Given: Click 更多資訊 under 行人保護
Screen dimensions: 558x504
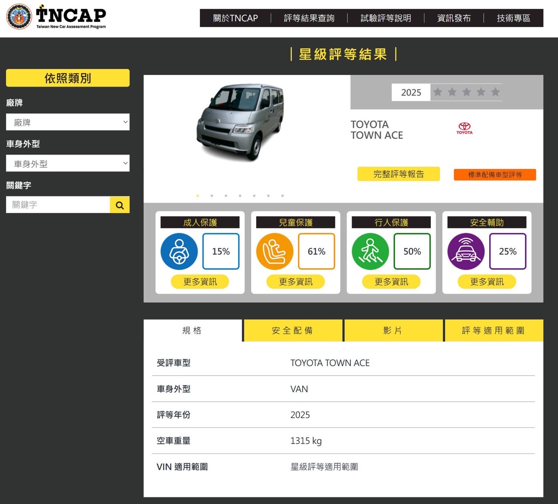Looking at the screenshot, I should 391,282.
